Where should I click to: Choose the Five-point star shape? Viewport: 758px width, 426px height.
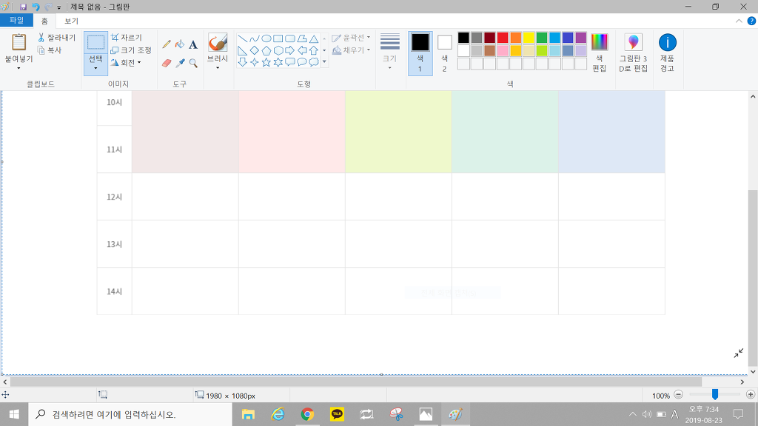[266, 62]
